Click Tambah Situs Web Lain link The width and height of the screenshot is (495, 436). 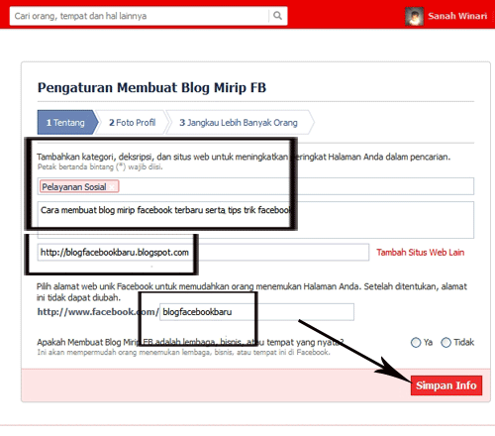(421, 253)
